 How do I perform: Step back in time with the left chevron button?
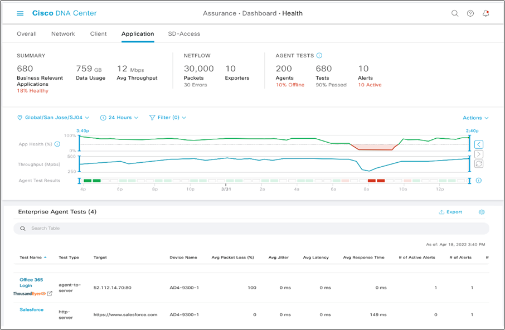478,144
